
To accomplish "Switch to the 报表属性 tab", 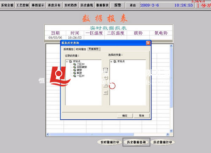I will 68,49.
